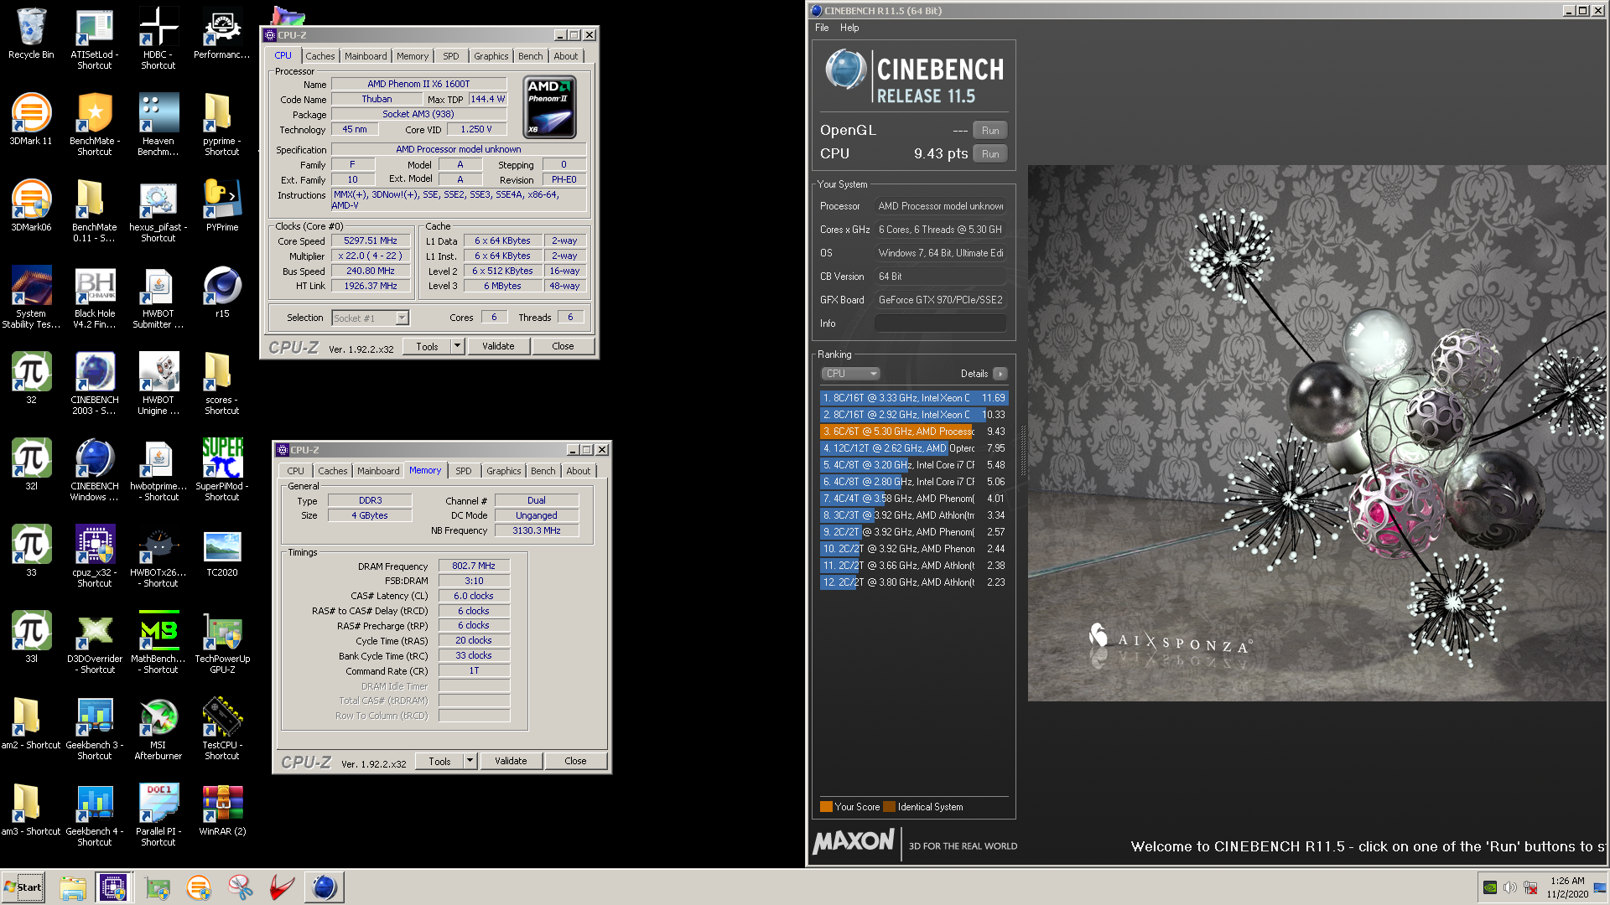Image resolution: width=1610 pixels, height=905 pixels.
Task: Click the DRAM Frequency 802.7 MHz value
Action: point(474,566)
